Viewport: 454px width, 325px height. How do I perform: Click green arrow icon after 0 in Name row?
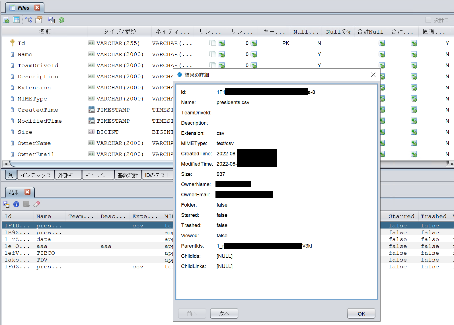tap(254, 54)
